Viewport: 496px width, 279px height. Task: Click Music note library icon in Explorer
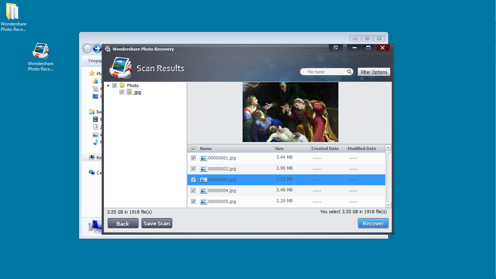pyautogui.click(x=95, y=142)
